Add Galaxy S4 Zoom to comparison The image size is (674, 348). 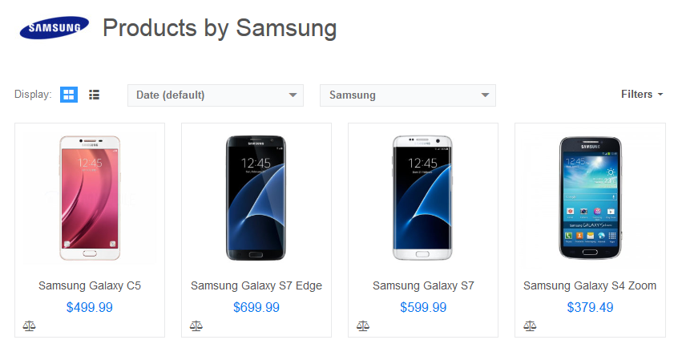530,326
